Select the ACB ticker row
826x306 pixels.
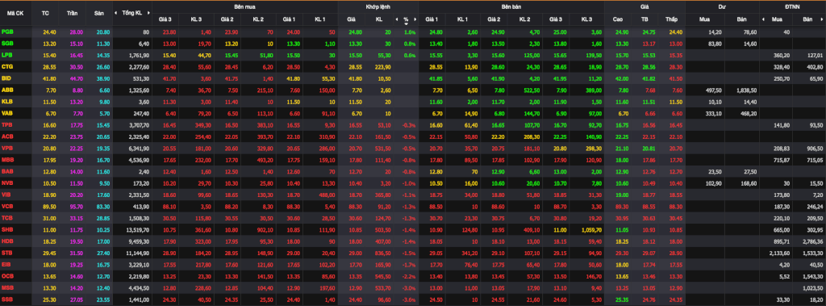(7, 136)
